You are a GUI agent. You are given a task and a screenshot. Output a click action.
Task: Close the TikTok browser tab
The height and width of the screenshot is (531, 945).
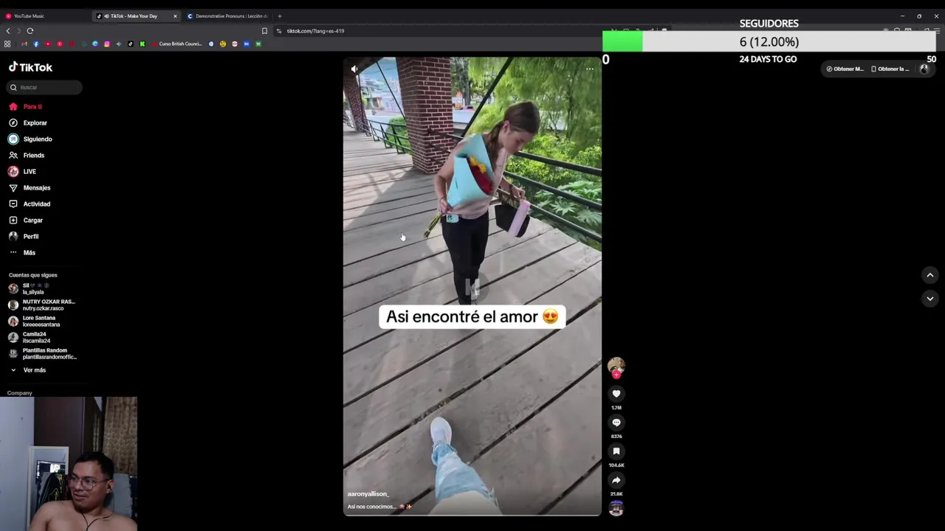pos(175,15)
